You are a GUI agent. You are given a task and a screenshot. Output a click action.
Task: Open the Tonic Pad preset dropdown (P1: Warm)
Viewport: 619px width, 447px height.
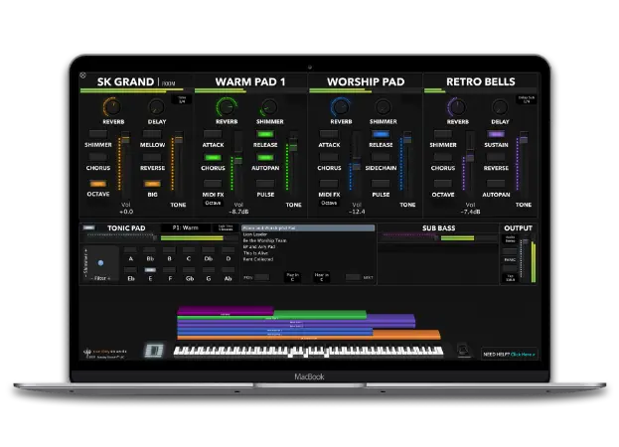(188, 227)
